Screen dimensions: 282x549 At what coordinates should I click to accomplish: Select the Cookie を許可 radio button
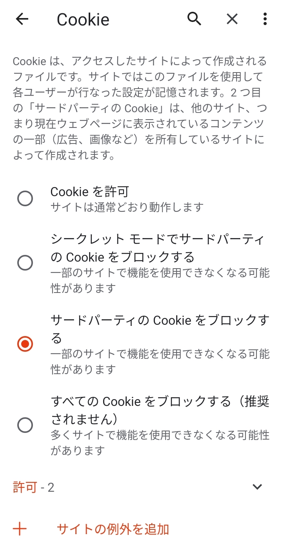click(x=25, y=199)
